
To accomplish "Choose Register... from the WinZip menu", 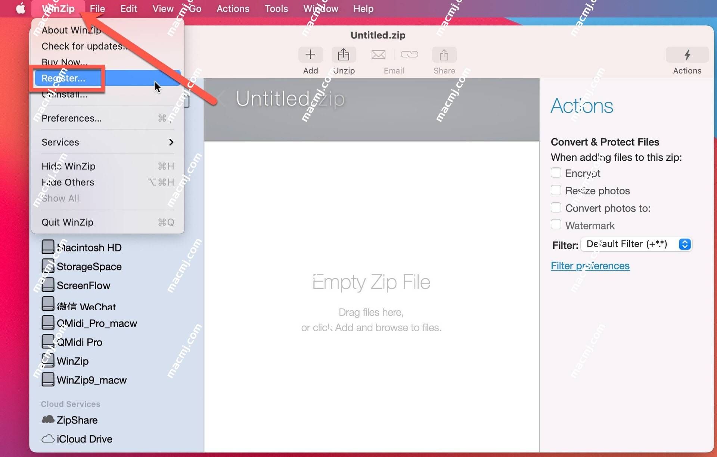I will (108, 78).
